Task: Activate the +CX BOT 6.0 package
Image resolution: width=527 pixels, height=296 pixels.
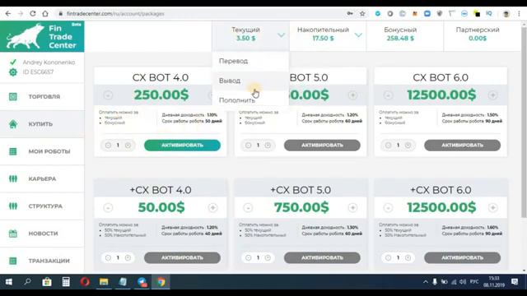Action: pos(462,257)
